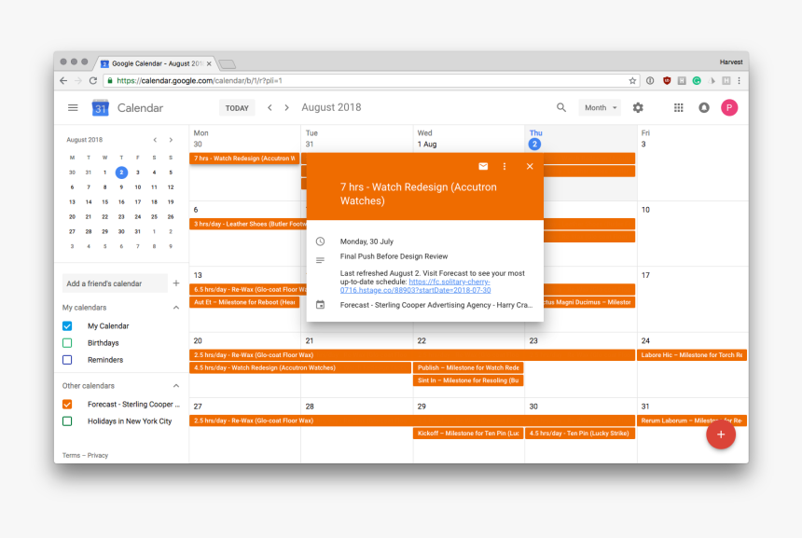Open Google apps grid

tap(678, 107)
